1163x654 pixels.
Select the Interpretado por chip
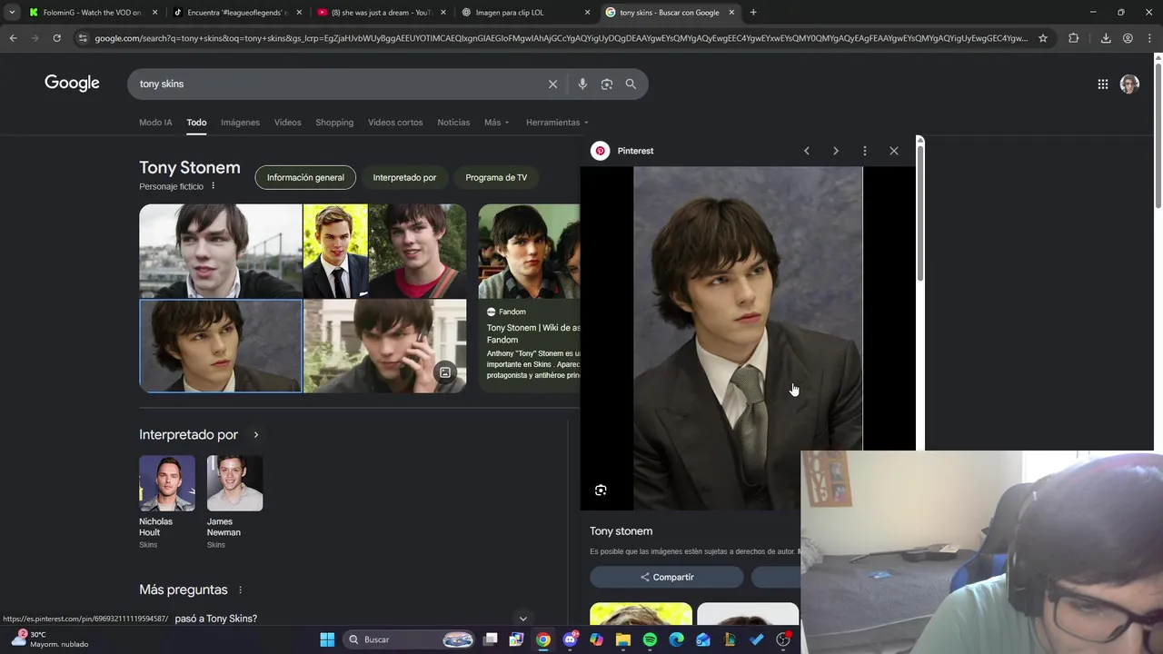(x=404, y=177)
